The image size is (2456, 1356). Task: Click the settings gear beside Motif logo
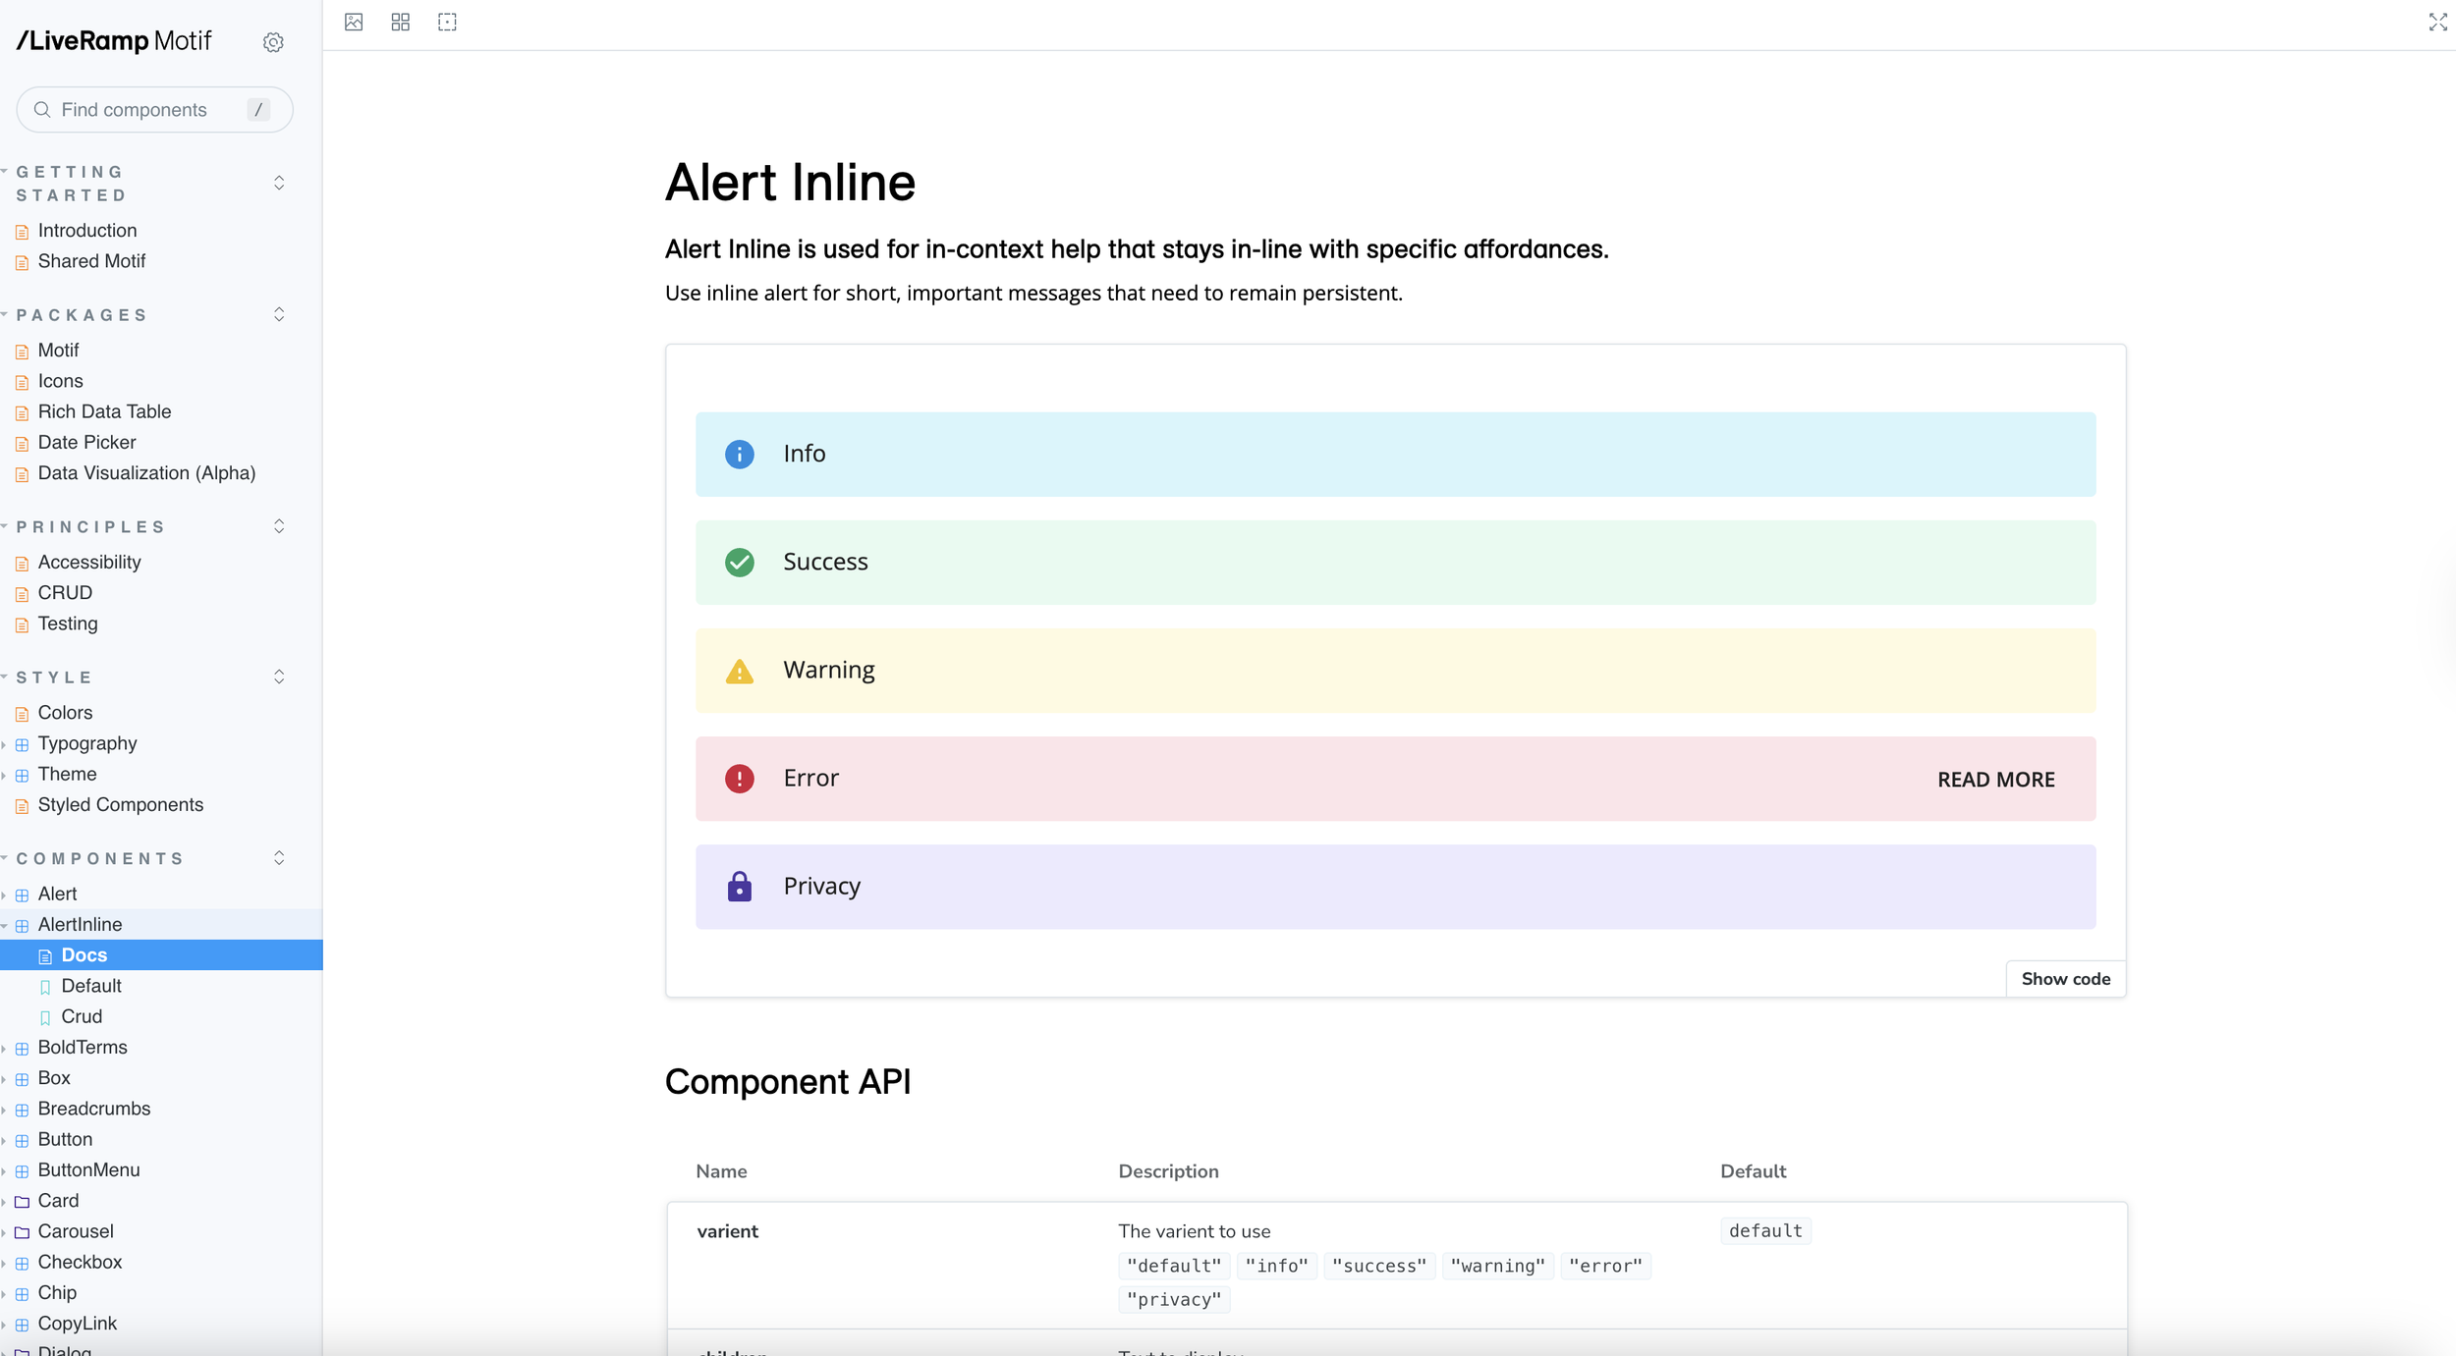[x=273, y=42]
